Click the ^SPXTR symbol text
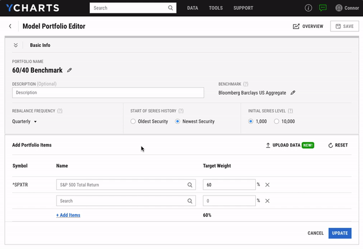 pyautogui.click(x=20, y=185)
